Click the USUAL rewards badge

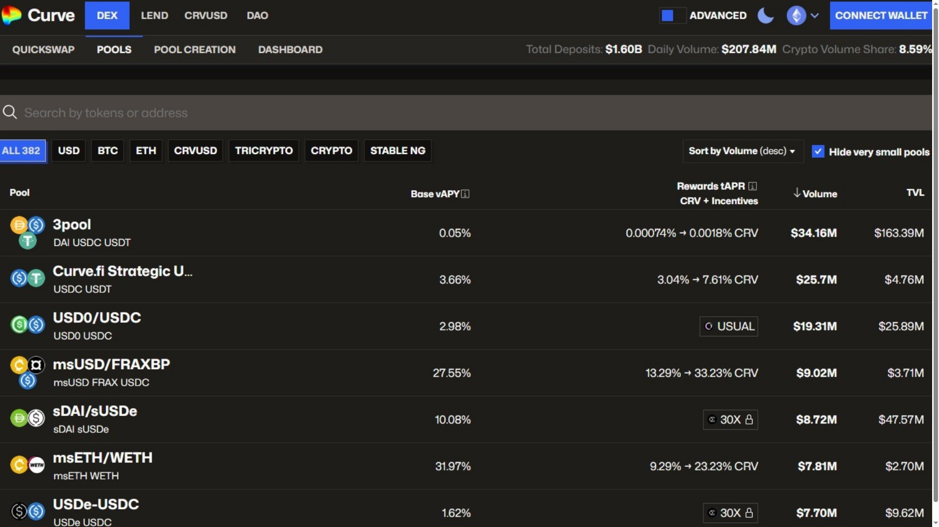click(728, 326)
